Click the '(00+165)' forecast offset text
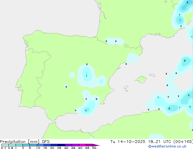This screenshot has width=193, height=149. pyautogui.click(x=183, y=142)
